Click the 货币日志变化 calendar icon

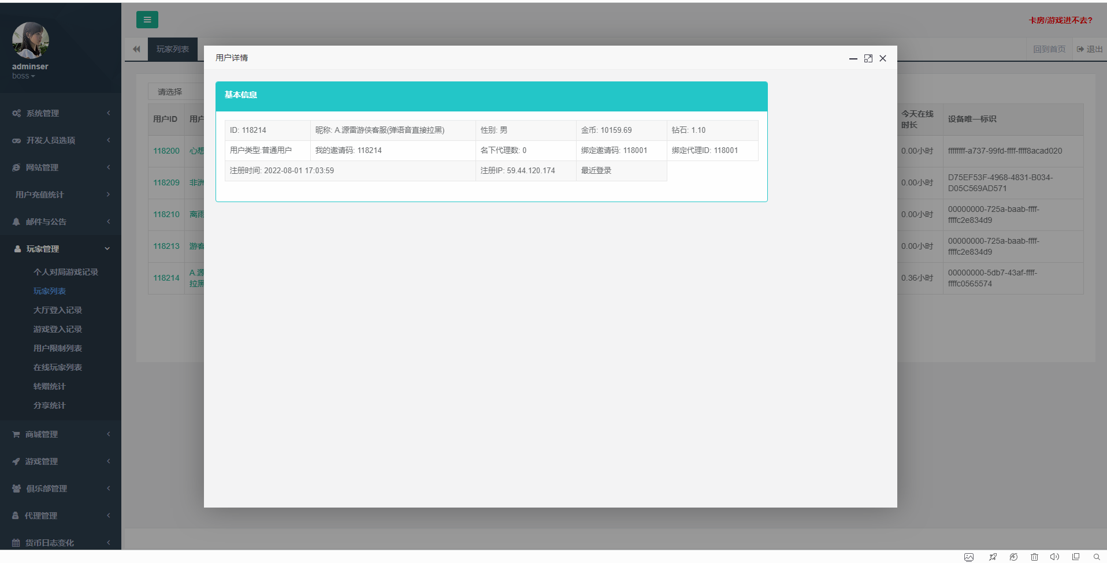(16, 543)
